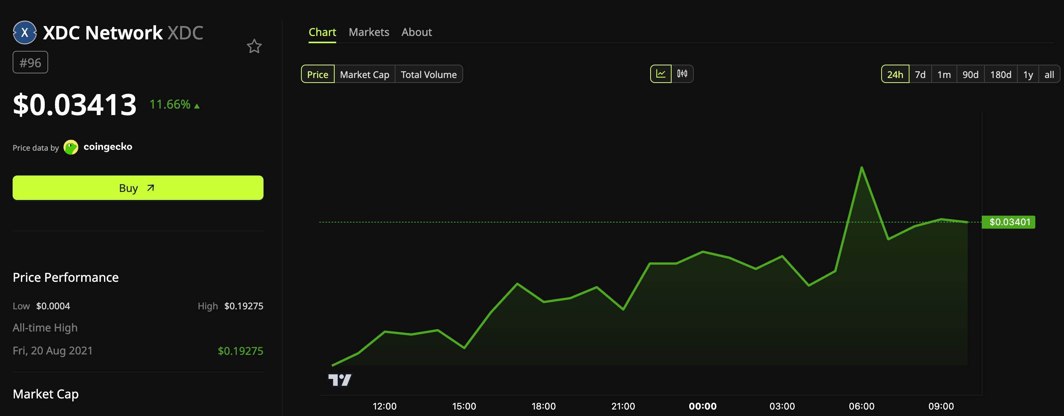Image resolution: width=1064 pixels, height=416 pixels.
Task: Click the 09:00 time axis label
Action: [941, 406]
